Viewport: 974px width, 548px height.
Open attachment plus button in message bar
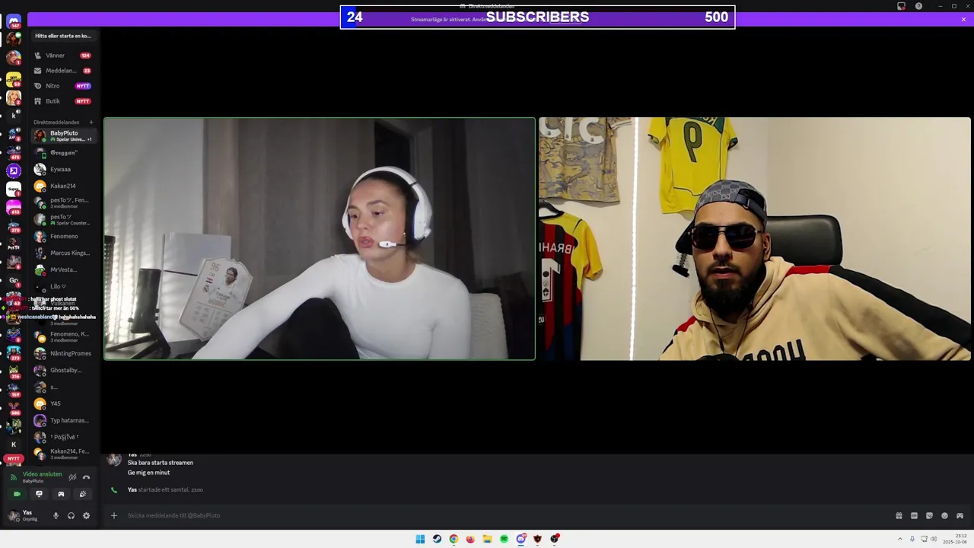(113, 515)
